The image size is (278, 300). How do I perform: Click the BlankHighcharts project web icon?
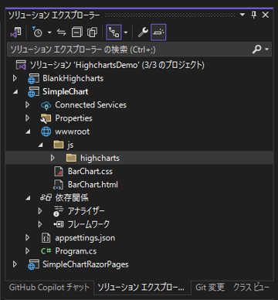tap(33, 78)
